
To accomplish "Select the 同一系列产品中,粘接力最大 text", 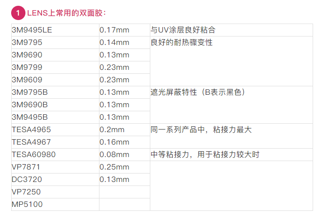I will [201, 129].
